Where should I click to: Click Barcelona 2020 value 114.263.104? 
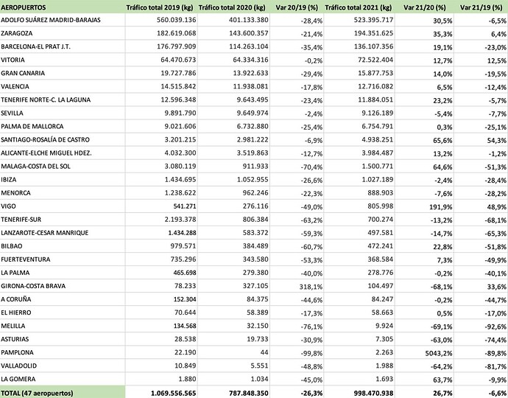[x=249, y=46]
